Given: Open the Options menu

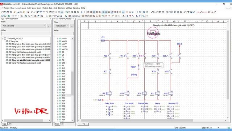Looking at the screenshot, I should 61,8.
